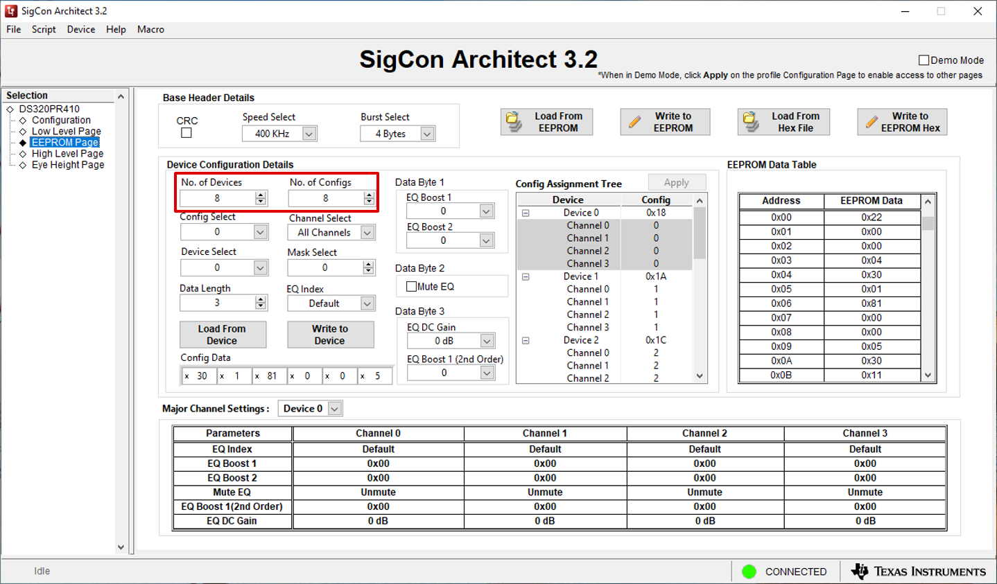Click the EQ DC Gain parameter row label
The width and height of the screenshot is (997, 584).
pyautogui.click(x=232, y=521)
